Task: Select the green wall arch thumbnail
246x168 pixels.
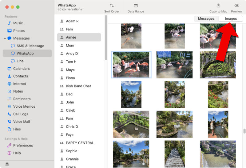Action: tap(218, 65)
